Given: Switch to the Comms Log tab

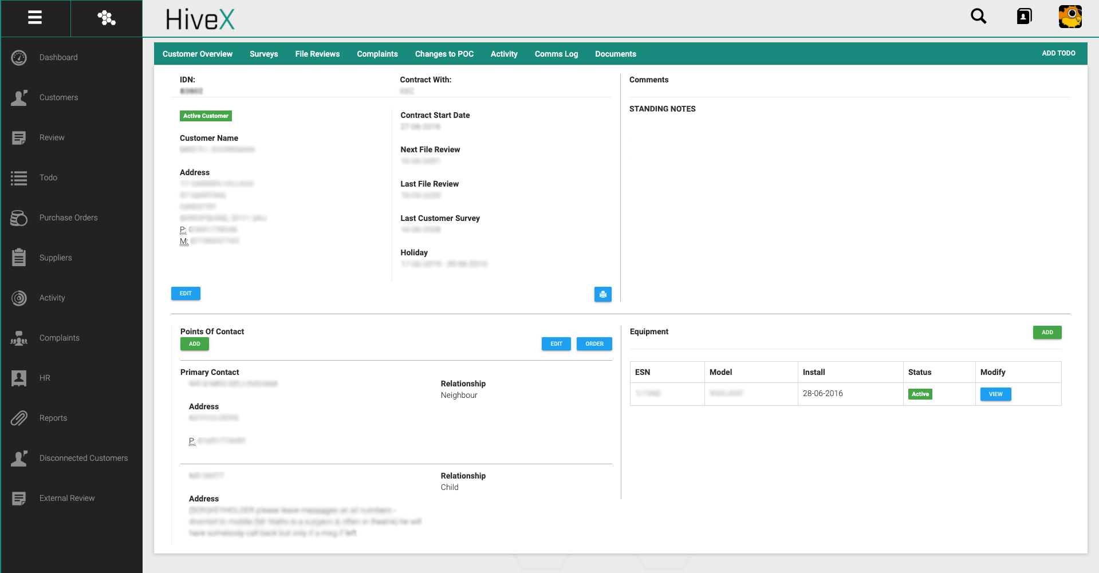Looking at the screenshot, I should click(556, 54).
